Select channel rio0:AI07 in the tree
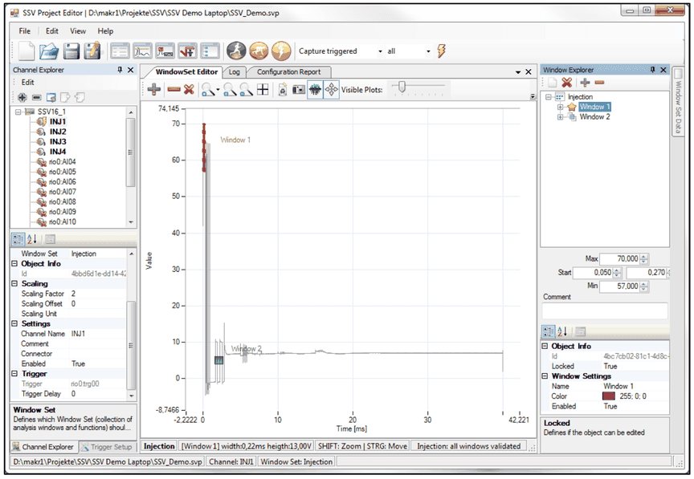694x479 pixels. [63, 192]
